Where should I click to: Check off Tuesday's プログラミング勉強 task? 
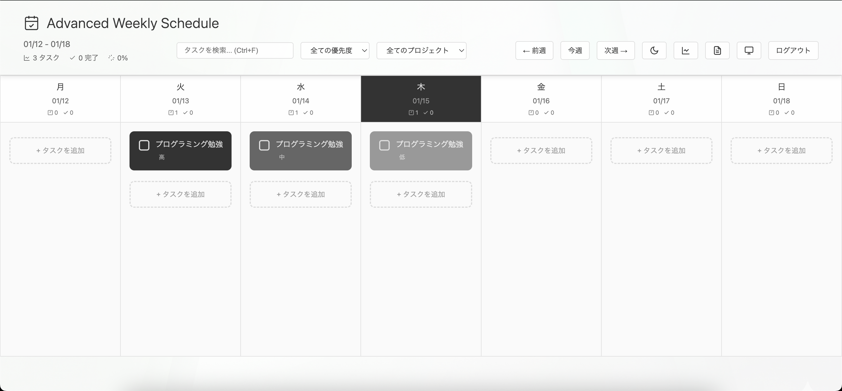[144, 145]
